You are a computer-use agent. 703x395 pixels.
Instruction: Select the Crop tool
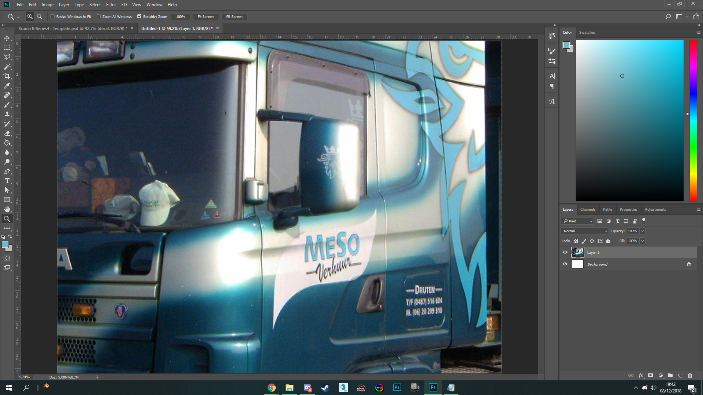(7, 76)
